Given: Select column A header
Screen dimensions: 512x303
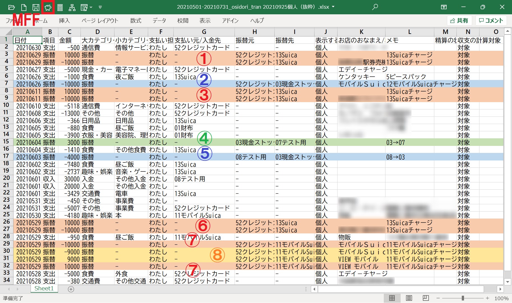Looking at the screenshot, I should click(x=27, y=32).
